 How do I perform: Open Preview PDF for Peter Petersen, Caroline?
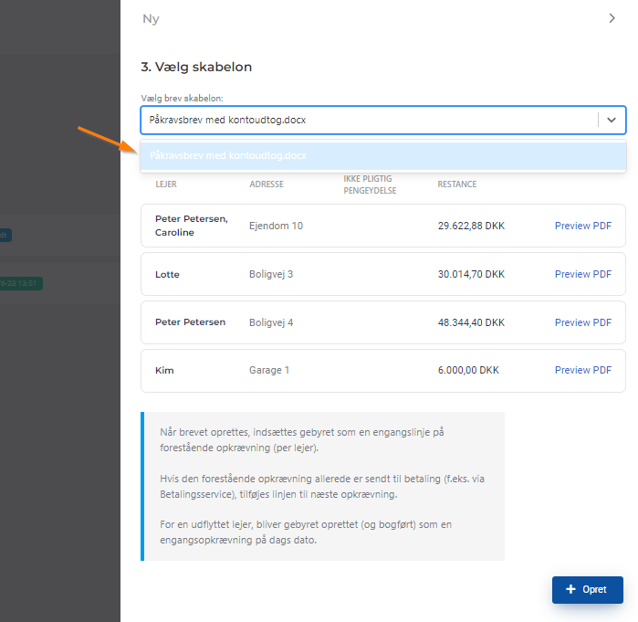(582, 226)
